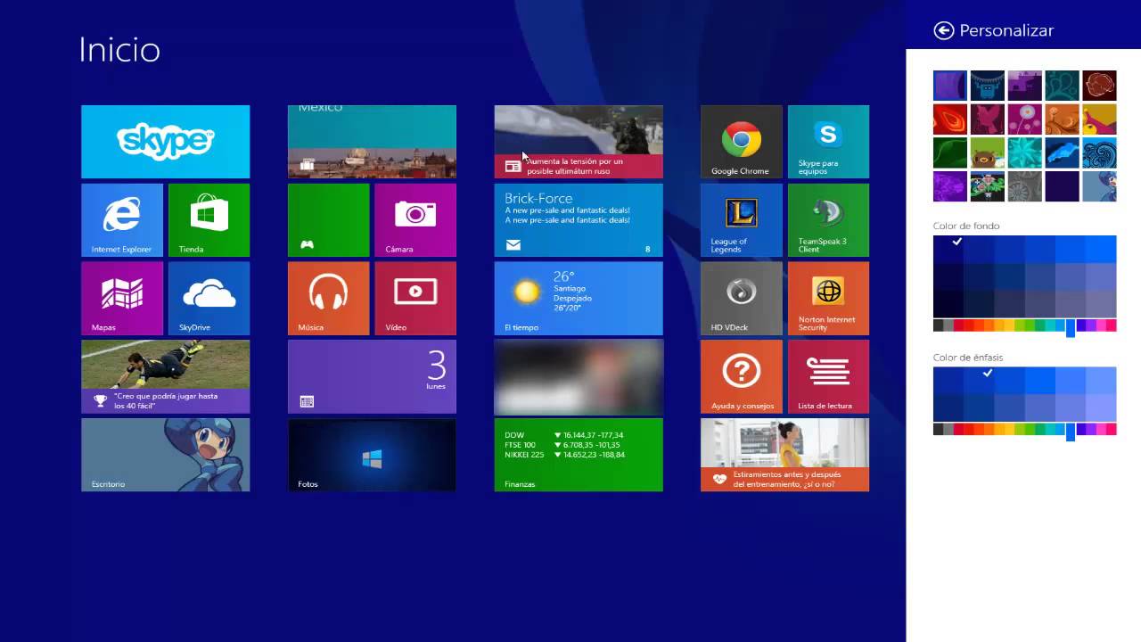
Task: Select the purple castle background design
Action: click(1025, 86)
